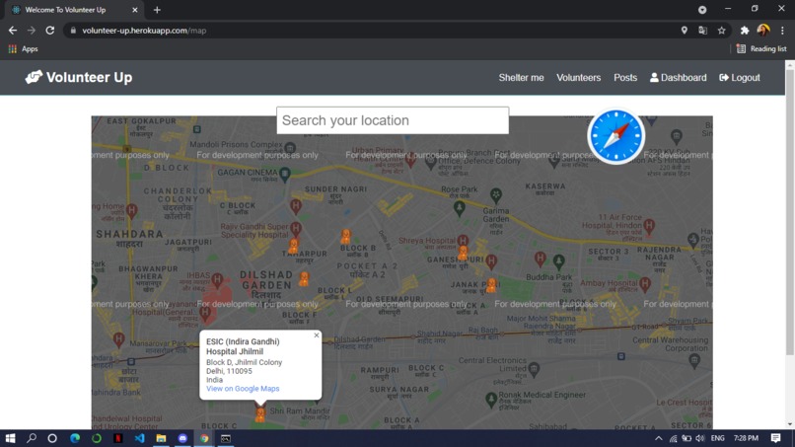Open the Chrome profile avatar
795x447 pixels.
click(x=763, y=31)
